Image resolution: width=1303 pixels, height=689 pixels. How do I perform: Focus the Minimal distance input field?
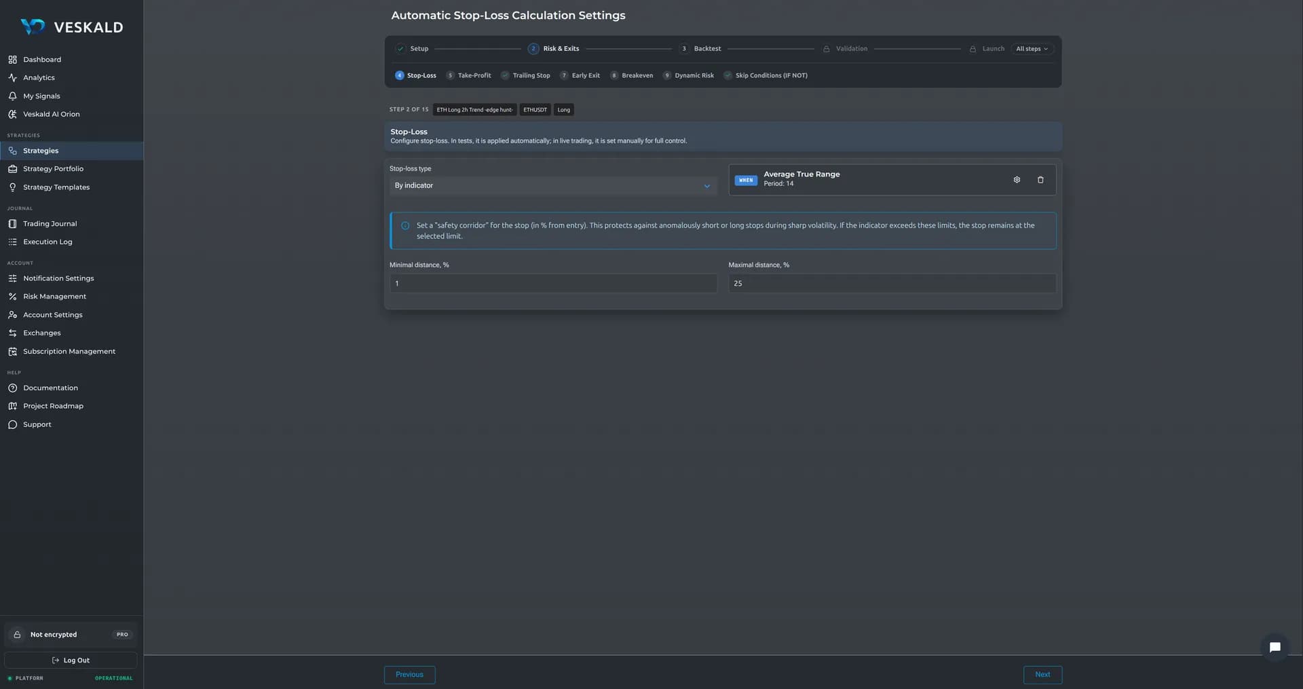[x=553, y=284]
